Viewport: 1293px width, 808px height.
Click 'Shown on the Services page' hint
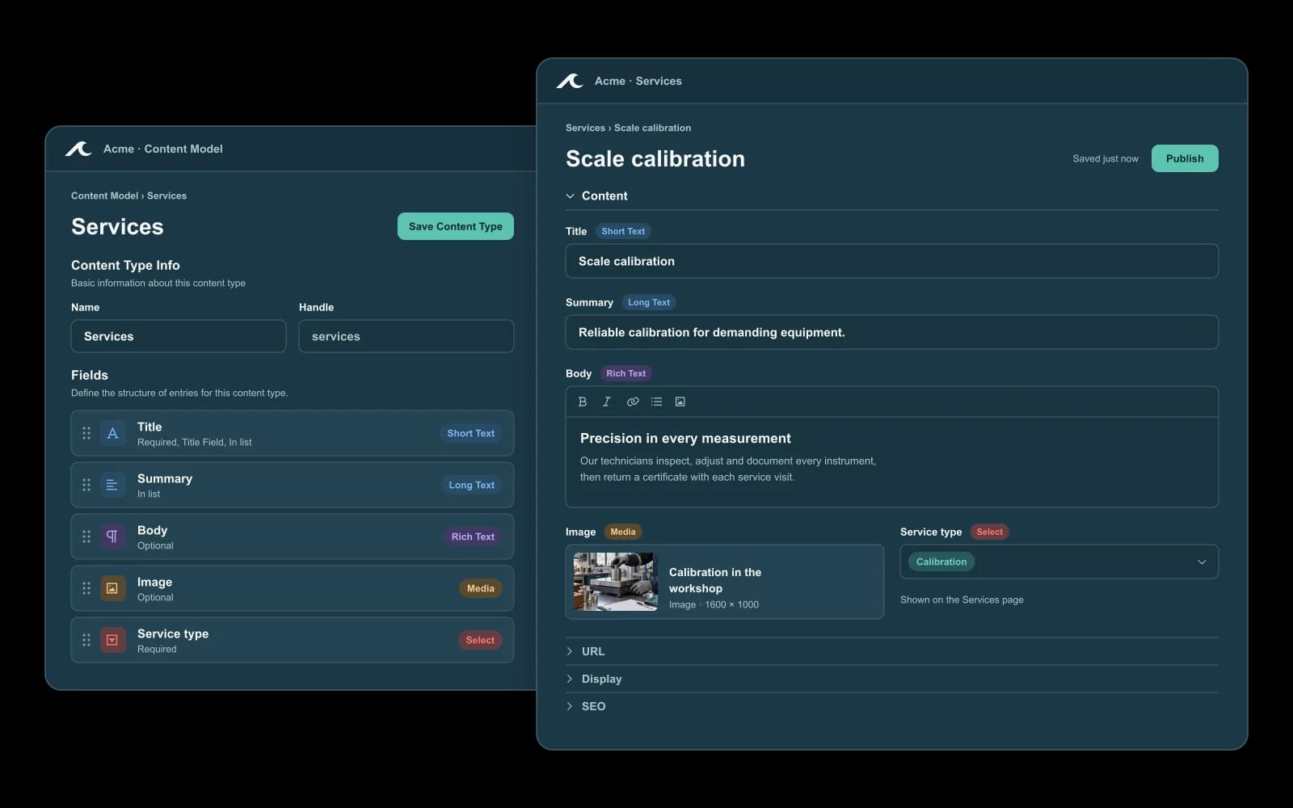[x=962, y=600]
